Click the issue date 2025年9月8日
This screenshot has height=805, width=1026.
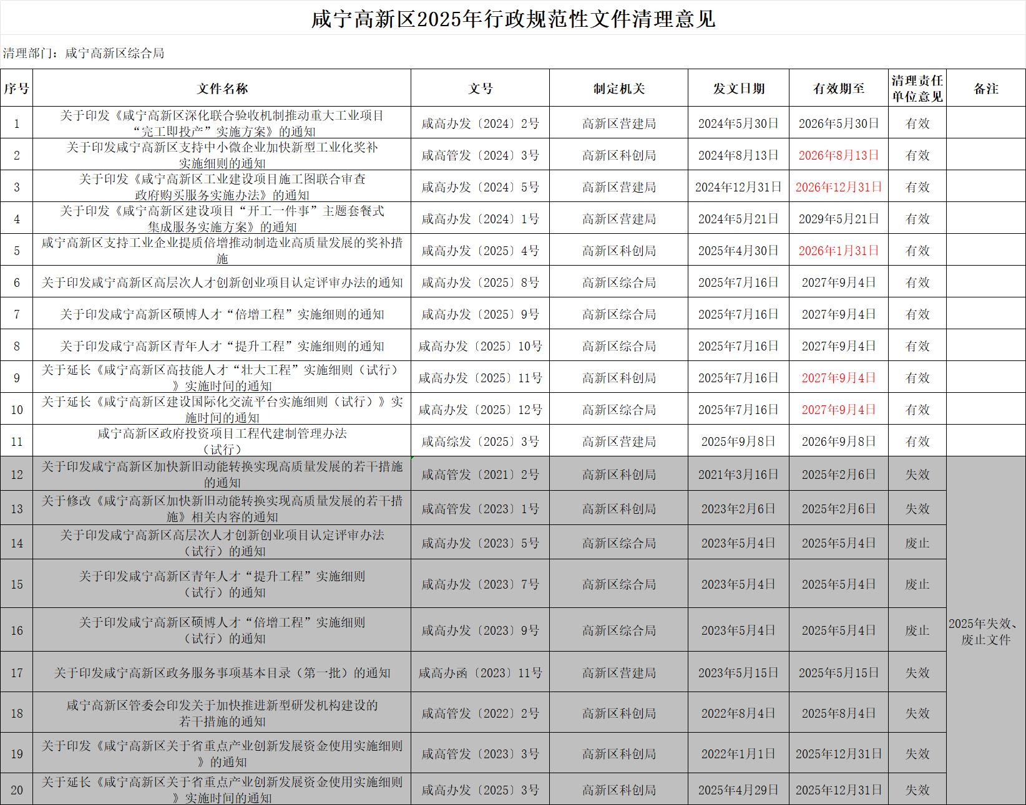(x=738, y=441)
